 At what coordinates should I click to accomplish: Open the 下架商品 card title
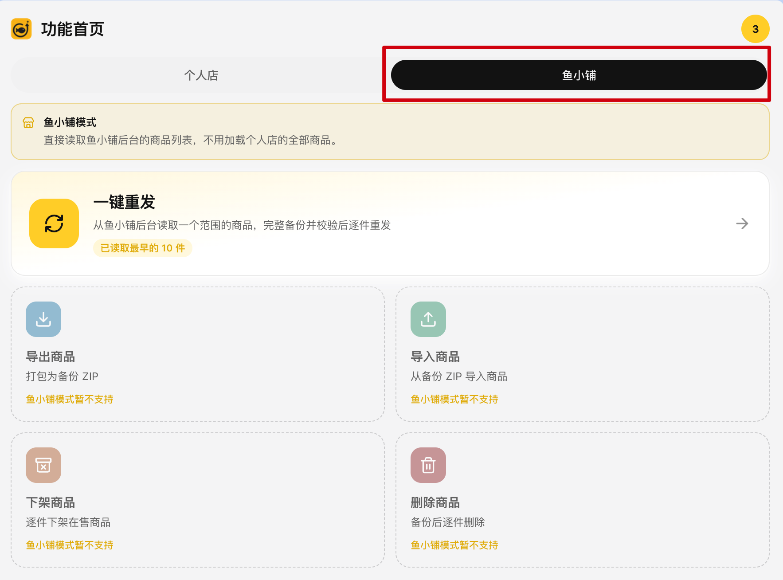pos(51,503)
